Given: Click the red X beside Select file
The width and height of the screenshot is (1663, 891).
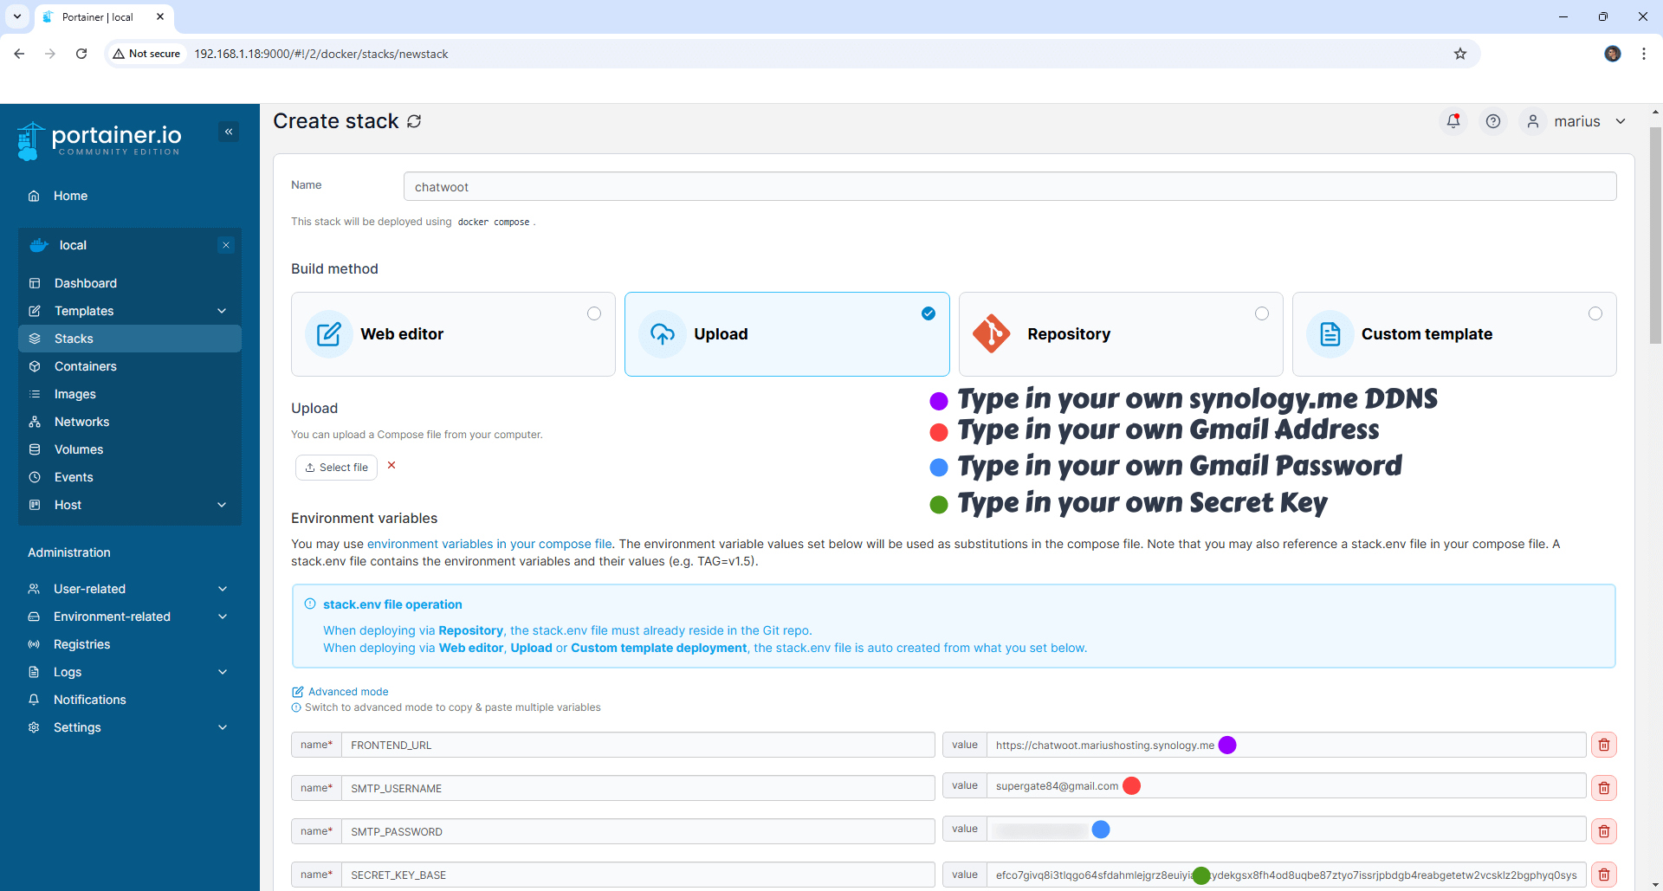Looking at the screenshot, I should 391,466.
